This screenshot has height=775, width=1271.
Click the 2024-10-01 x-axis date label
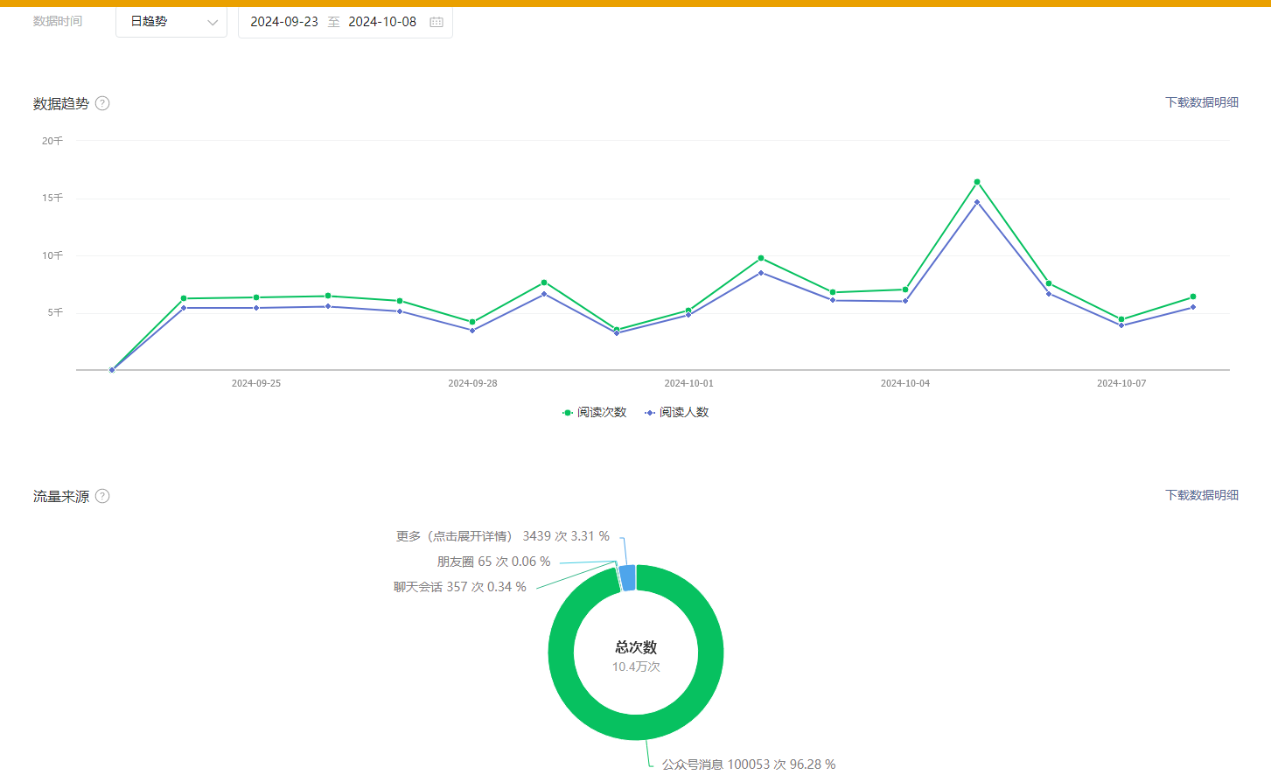click(688, 383)
